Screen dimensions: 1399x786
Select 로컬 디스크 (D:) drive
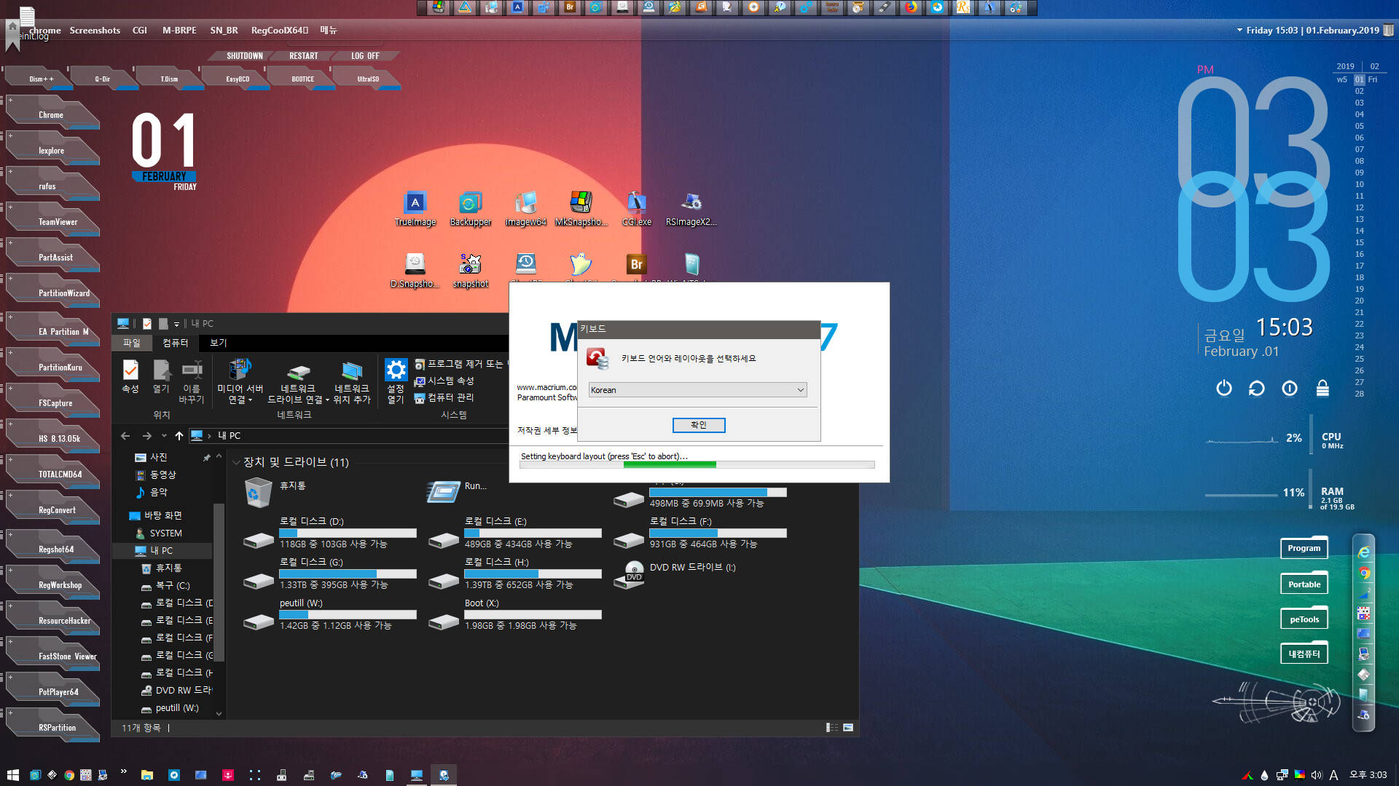pyautogui.click(x=329, y=533)
